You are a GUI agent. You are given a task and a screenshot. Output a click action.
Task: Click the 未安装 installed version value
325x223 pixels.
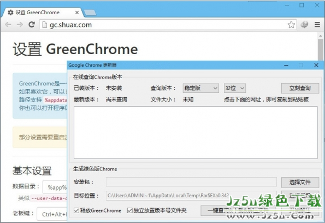pyautogui.click(x=114, y=88)
